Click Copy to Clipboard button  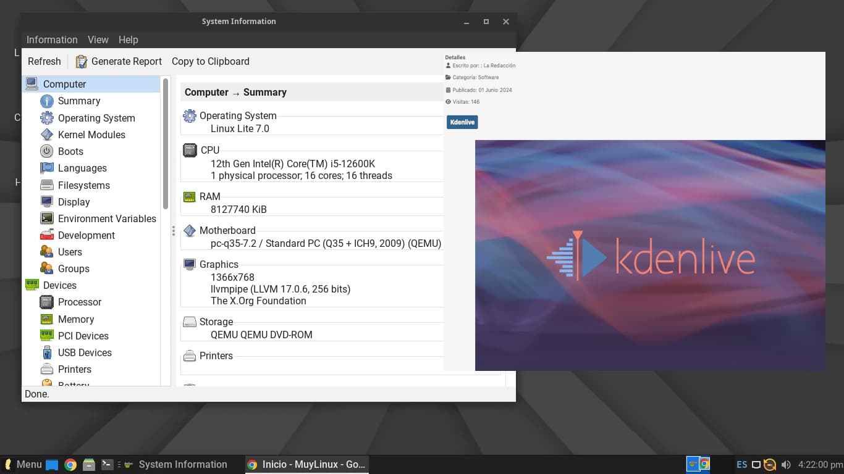pyautogui.click(x=211, y=61)
